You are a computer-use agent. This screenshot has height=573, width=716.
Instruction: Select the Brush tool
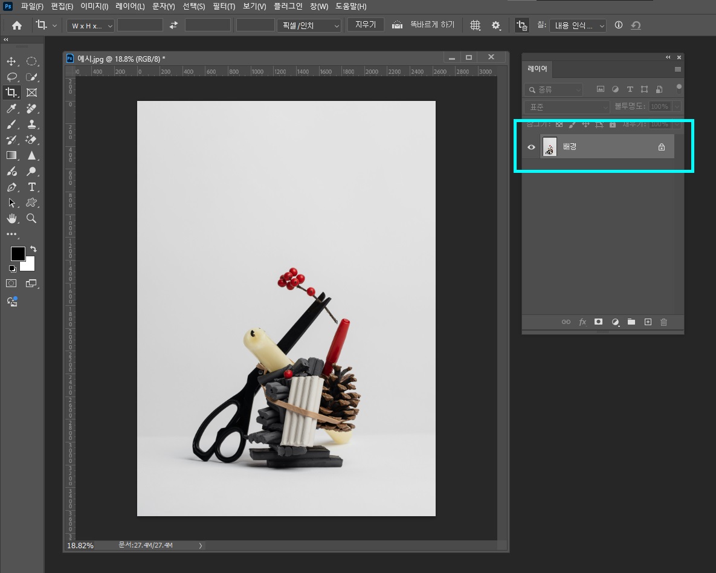coord(11,124)
